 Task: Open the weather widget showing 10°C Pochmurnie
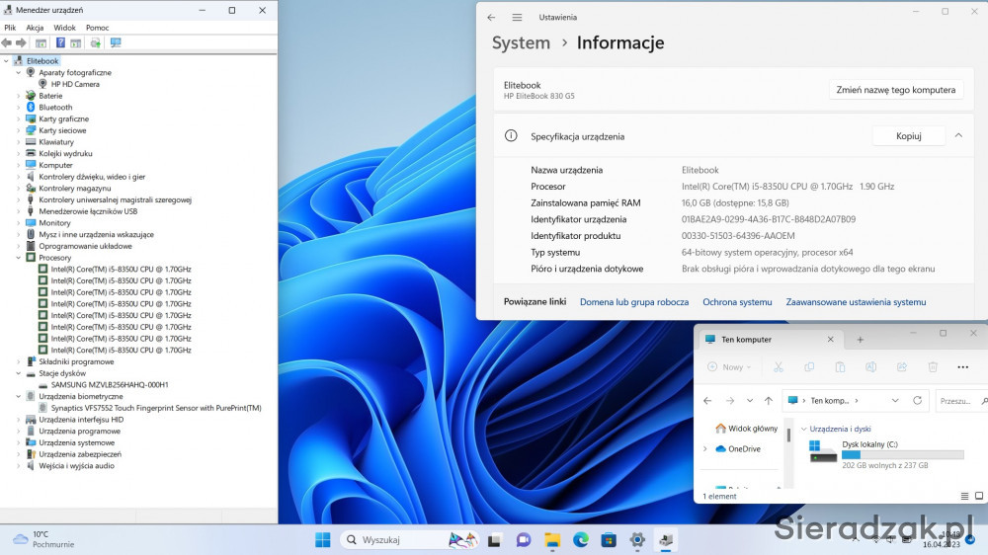(x=44, y=539)
